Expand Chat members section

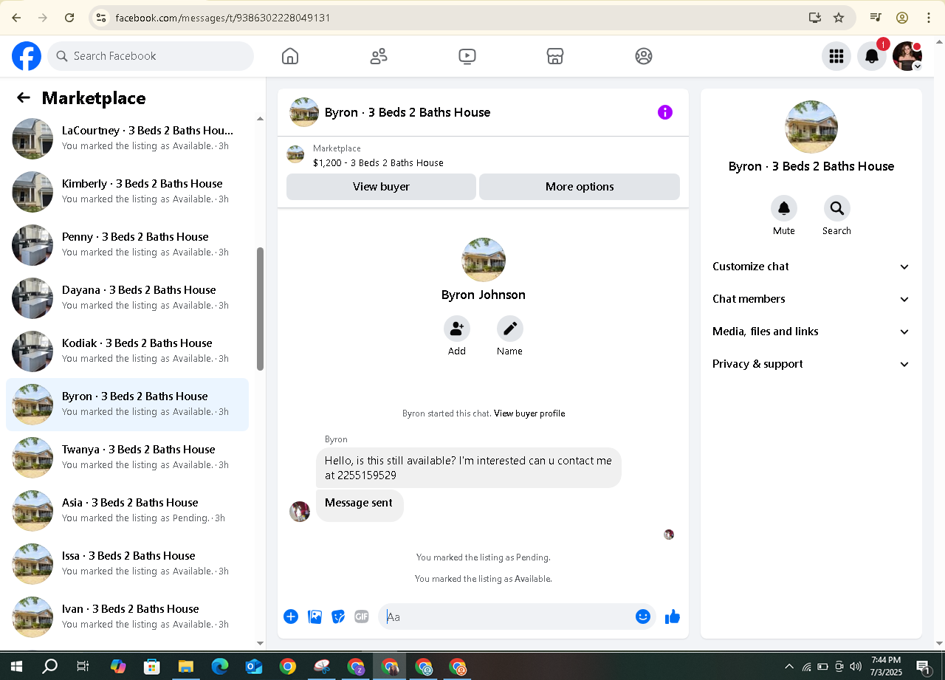pyautogui.click(x=811, y=299)
